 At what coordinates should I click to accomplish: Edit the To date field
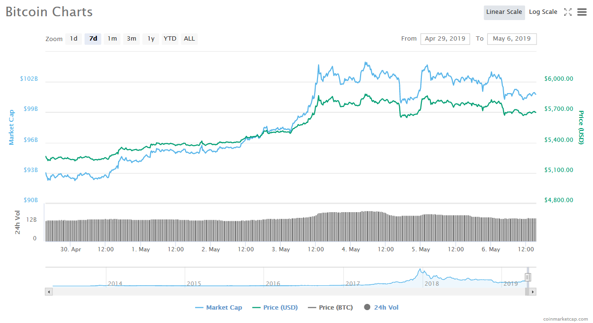(512, 39)
